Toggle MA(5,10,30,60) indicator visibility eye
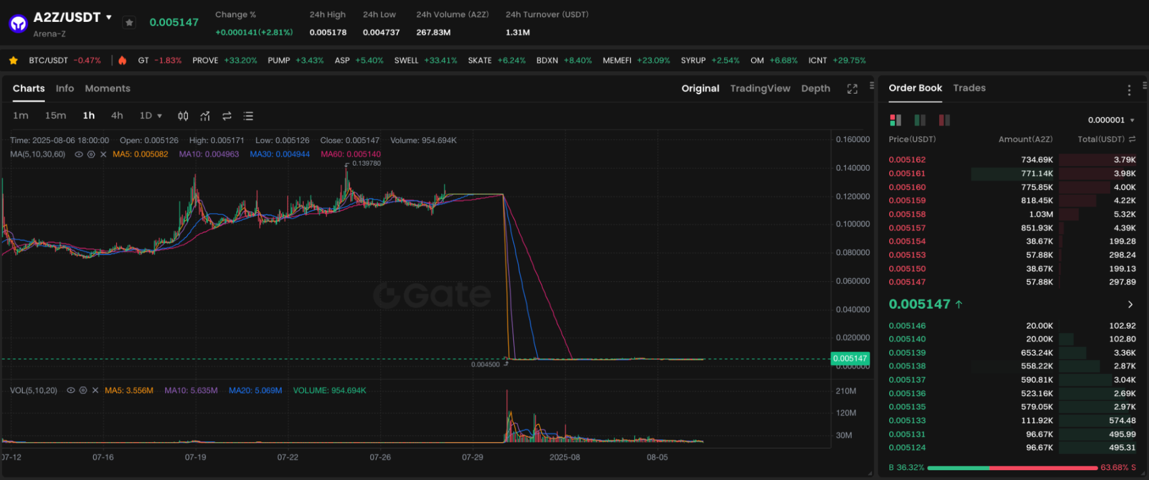The width and height of the screenshot is (1149, 480). (79, 155)
